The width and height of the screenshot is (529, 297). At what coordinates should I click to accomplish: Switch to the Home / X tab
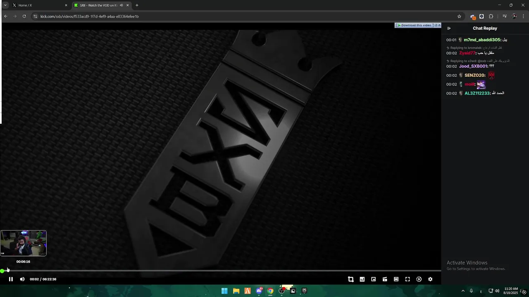39,5
